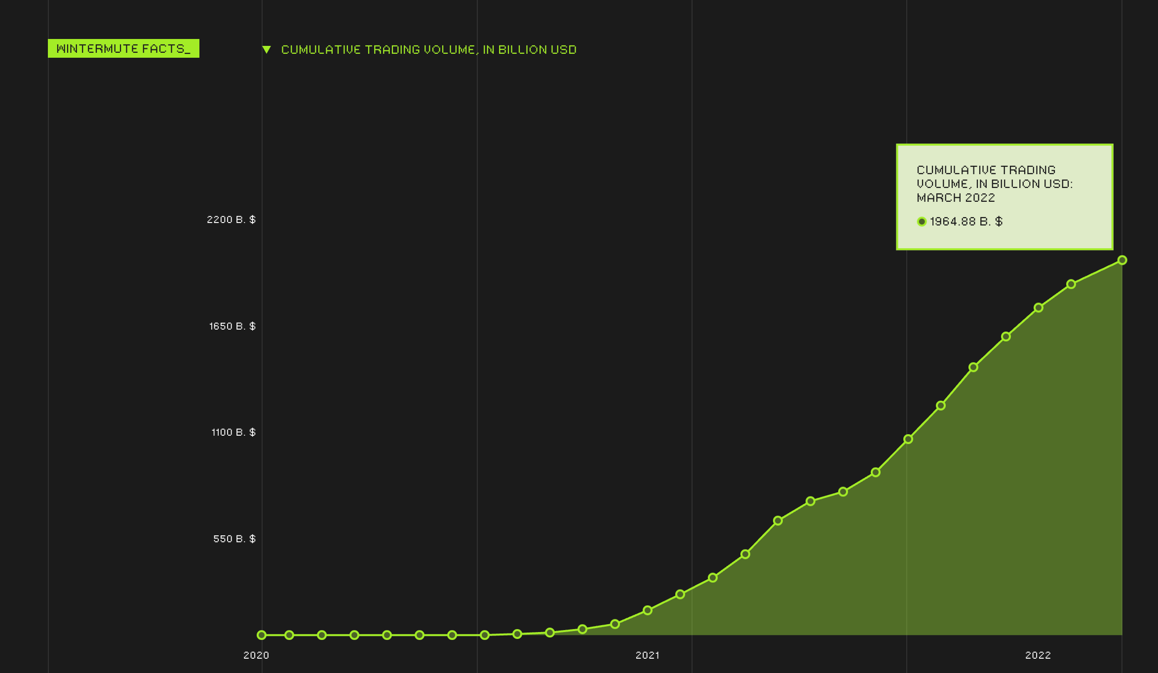Select the first data point at 2020
Screen dimensions: 1158x673
pyautogui.click(x=262, y=635)
